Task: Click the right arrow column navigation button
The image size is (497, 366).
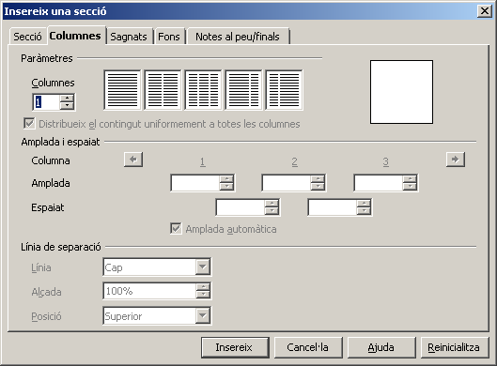Action: point(456,160)
